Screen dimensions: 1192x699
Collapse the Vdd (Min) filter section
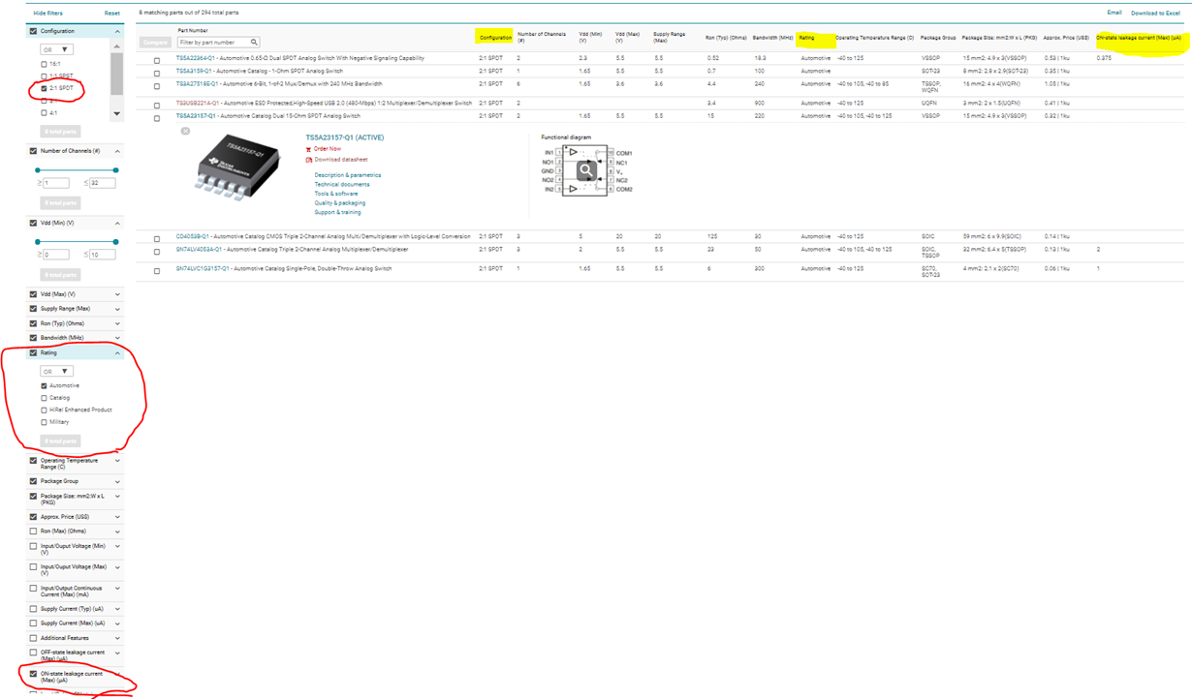118,223
